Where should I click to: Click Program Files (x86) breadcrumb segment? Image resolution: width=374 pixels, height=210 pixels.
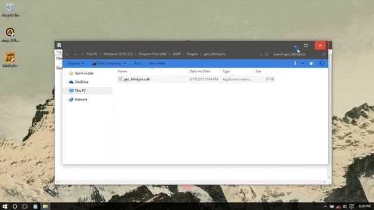tap(153, 54)
